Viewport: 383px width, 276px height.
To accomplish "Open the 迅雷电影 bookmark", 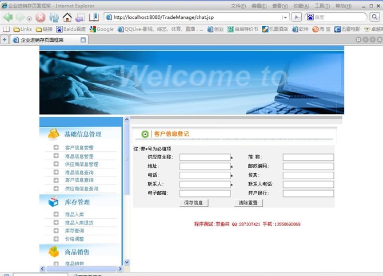I will pos(347,29).
